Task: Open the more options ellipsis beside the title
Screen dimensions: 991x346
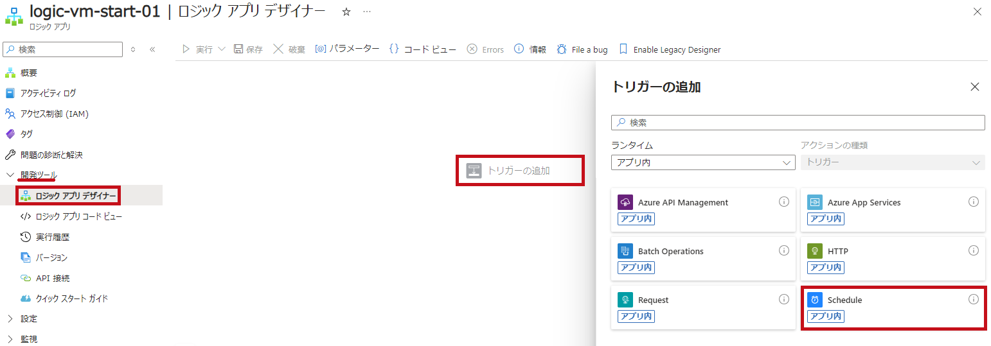Action: (367, 12)
